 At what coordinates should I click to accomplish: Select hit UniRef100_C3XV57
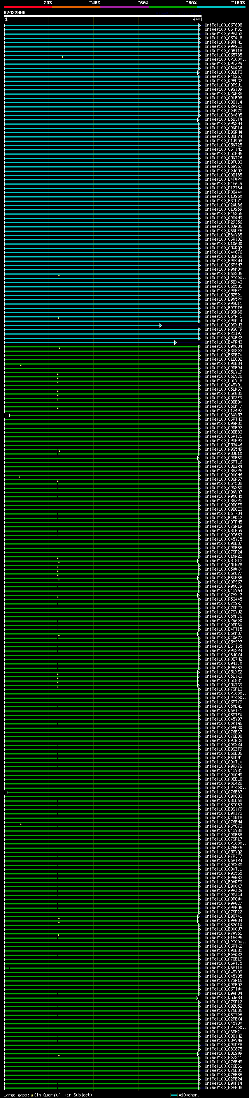[x=223, y=415]
